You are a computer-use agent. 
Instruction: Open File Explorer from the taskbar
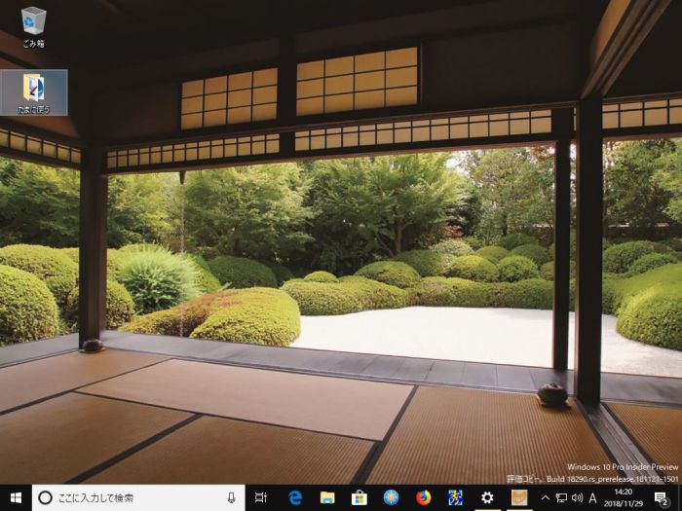pyautogui.click(x=326, y=497)
